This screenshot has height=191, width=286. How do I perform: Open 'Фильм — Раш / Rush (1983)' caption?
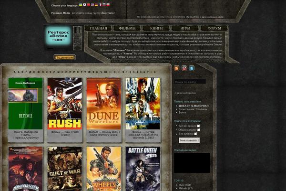[x=65, y=133]
